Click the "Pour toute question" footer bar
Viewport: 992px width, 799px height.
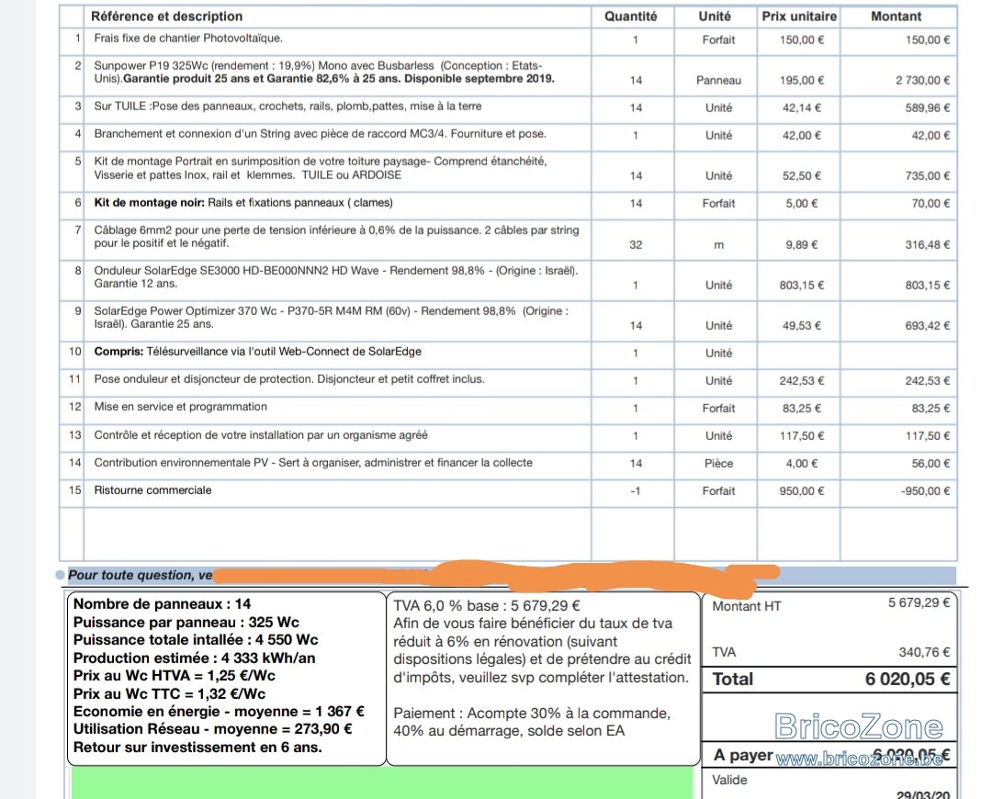pyautogui.click(x=136, y=575)
